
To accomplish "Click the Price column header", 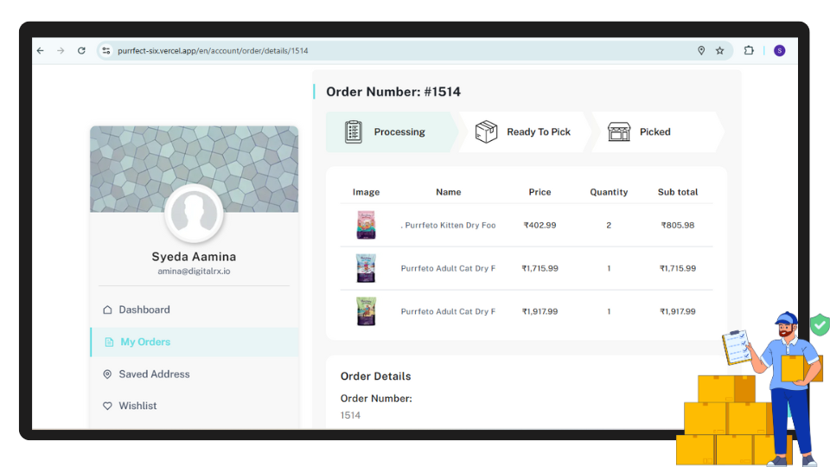I will [539, 192].
